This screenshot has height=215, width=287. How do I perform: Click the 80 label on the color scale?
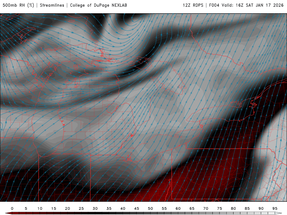[234, 209]
